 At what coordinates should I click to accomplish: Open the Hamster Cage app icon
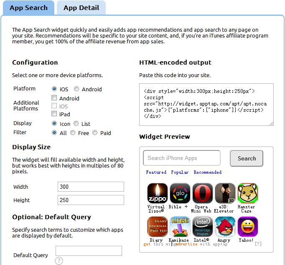pos(248,193)
